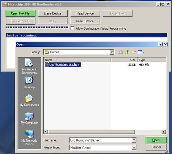
Task: Select My Computer in places bar
Action: 29,118
